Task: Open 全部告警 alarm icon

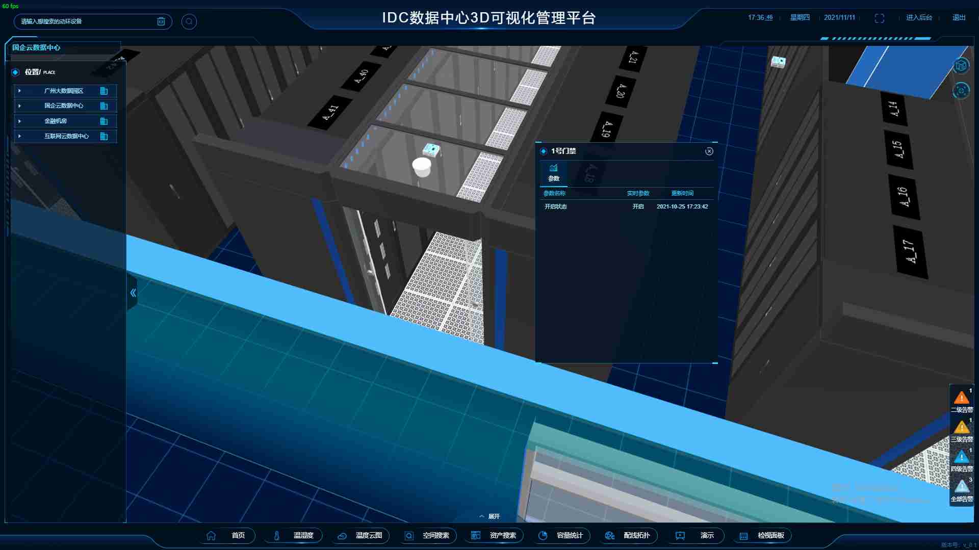Action: (962, 486)
